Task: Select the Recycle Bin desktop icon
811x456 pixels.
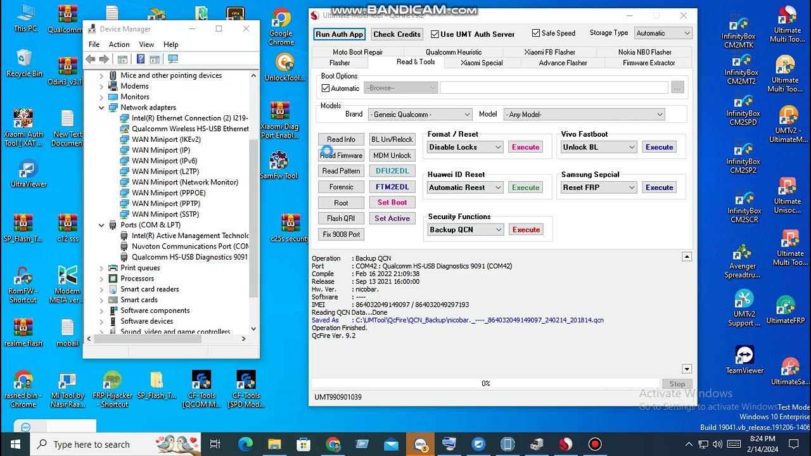Action: point(24,63)
